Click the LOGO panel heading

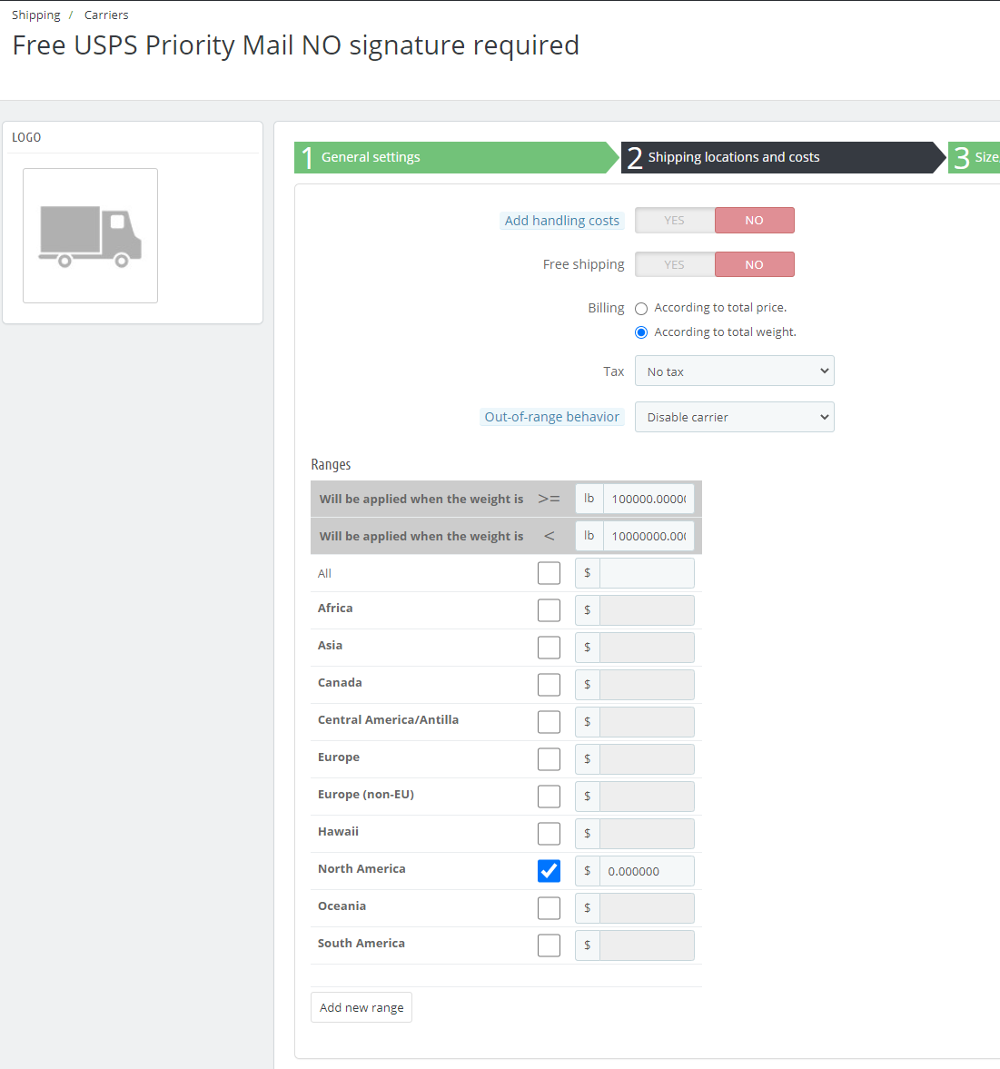point(26,137)
